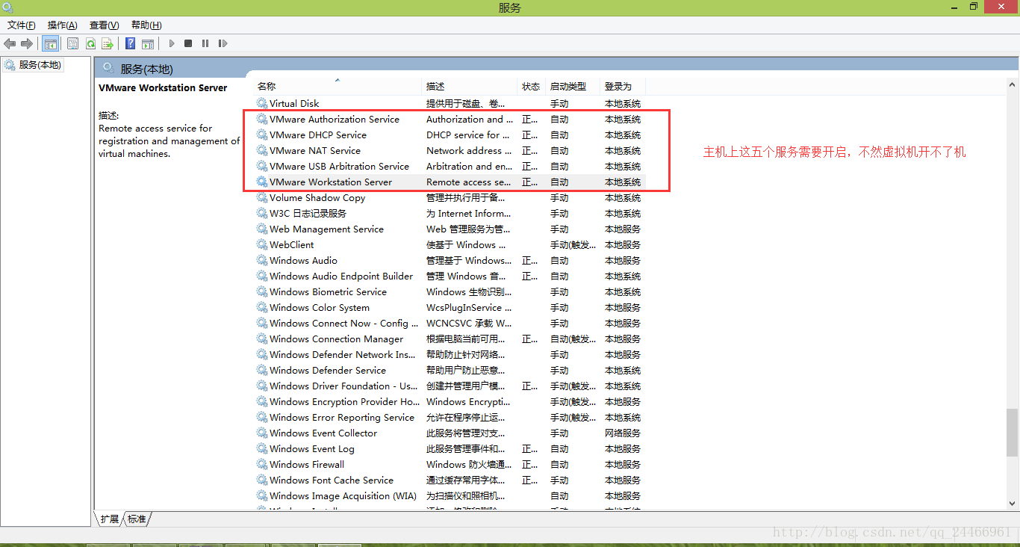The image size is (1020, 547).
Task: Select Windows Font Cache Service name
Action: (x=332, y=480)
